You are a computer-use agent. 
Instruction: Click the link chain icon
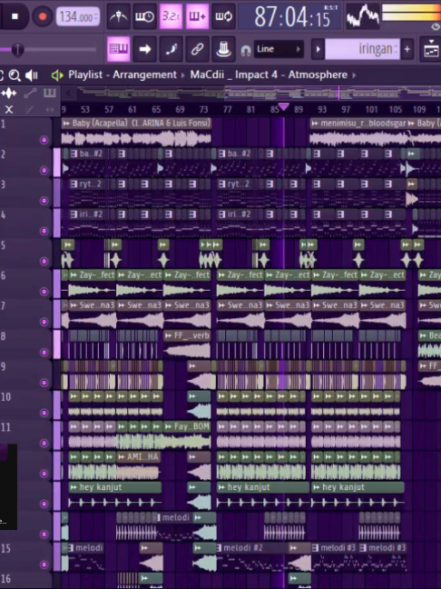[197, 49]
